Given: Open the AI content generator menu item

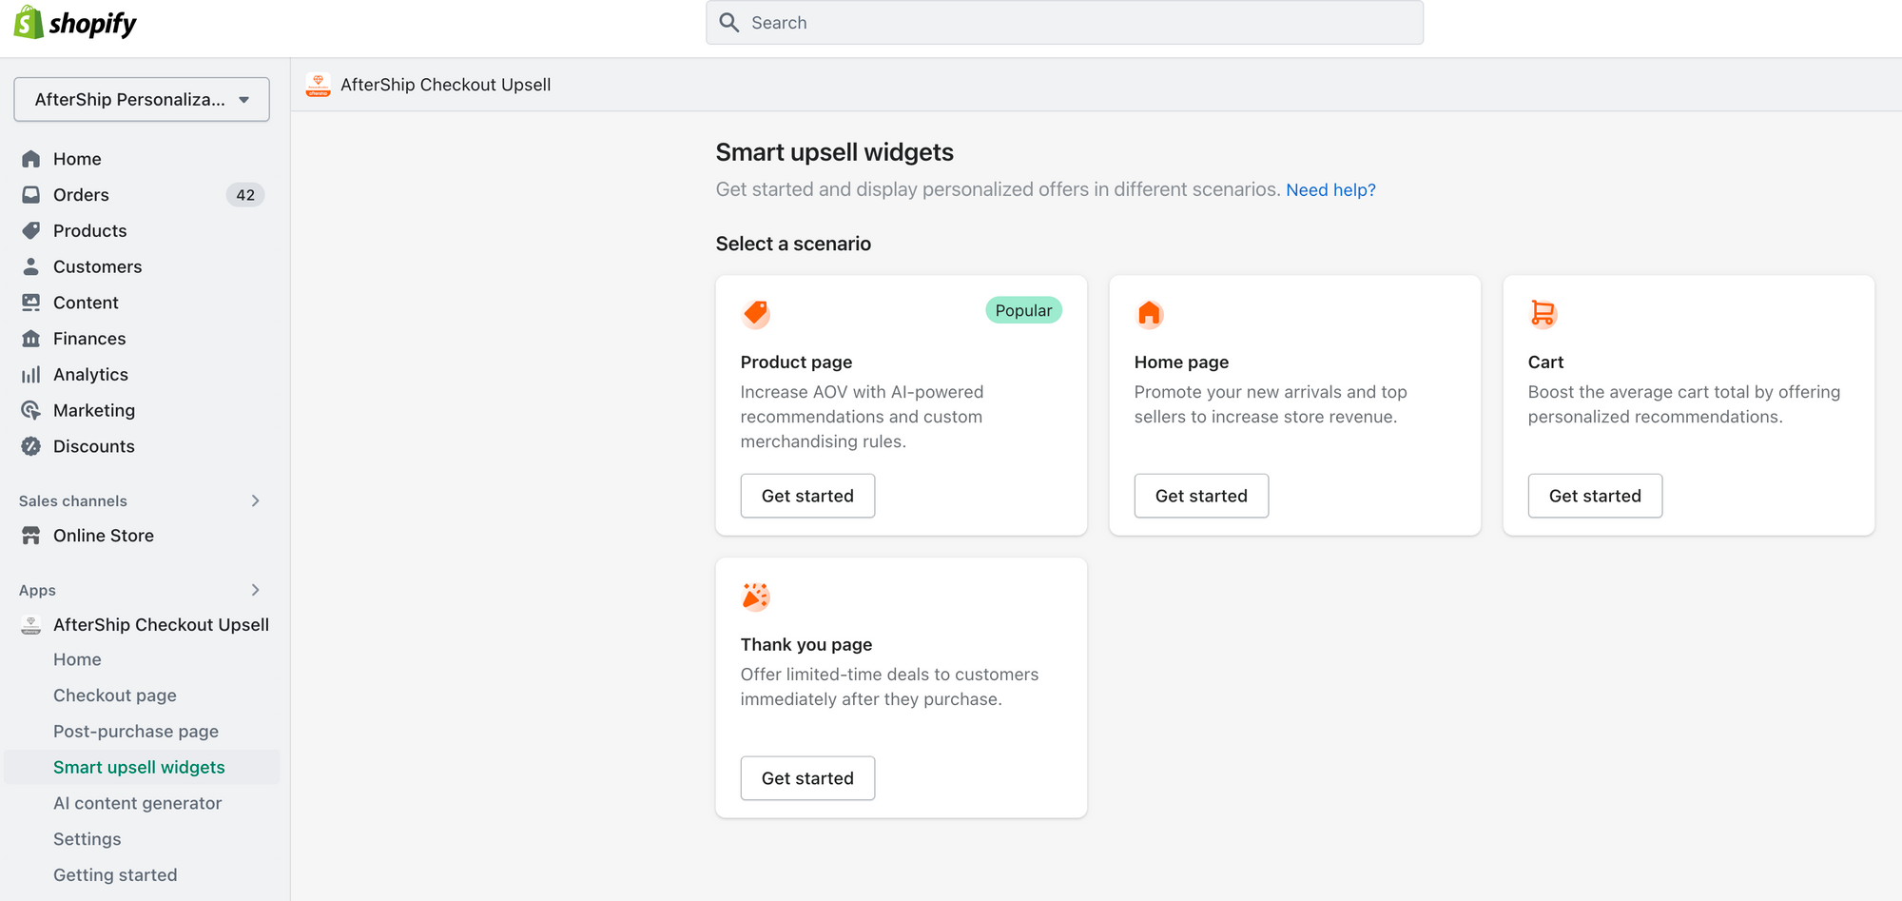Looking at the screenshot, I should [137, 803].
